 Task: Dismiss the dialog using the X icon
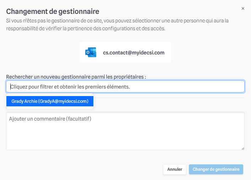(243, 9)
